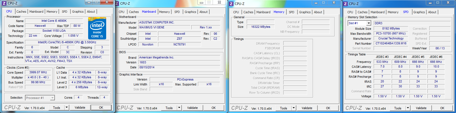Click Tools button in Mainboard window

pos(169,108)
